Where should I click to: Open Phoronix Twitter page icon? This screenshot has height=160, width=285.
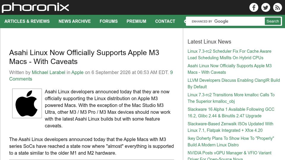point(265,7)
